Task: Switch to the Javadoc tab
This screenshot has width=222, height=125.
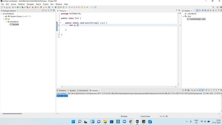Action: click(72, 90)
